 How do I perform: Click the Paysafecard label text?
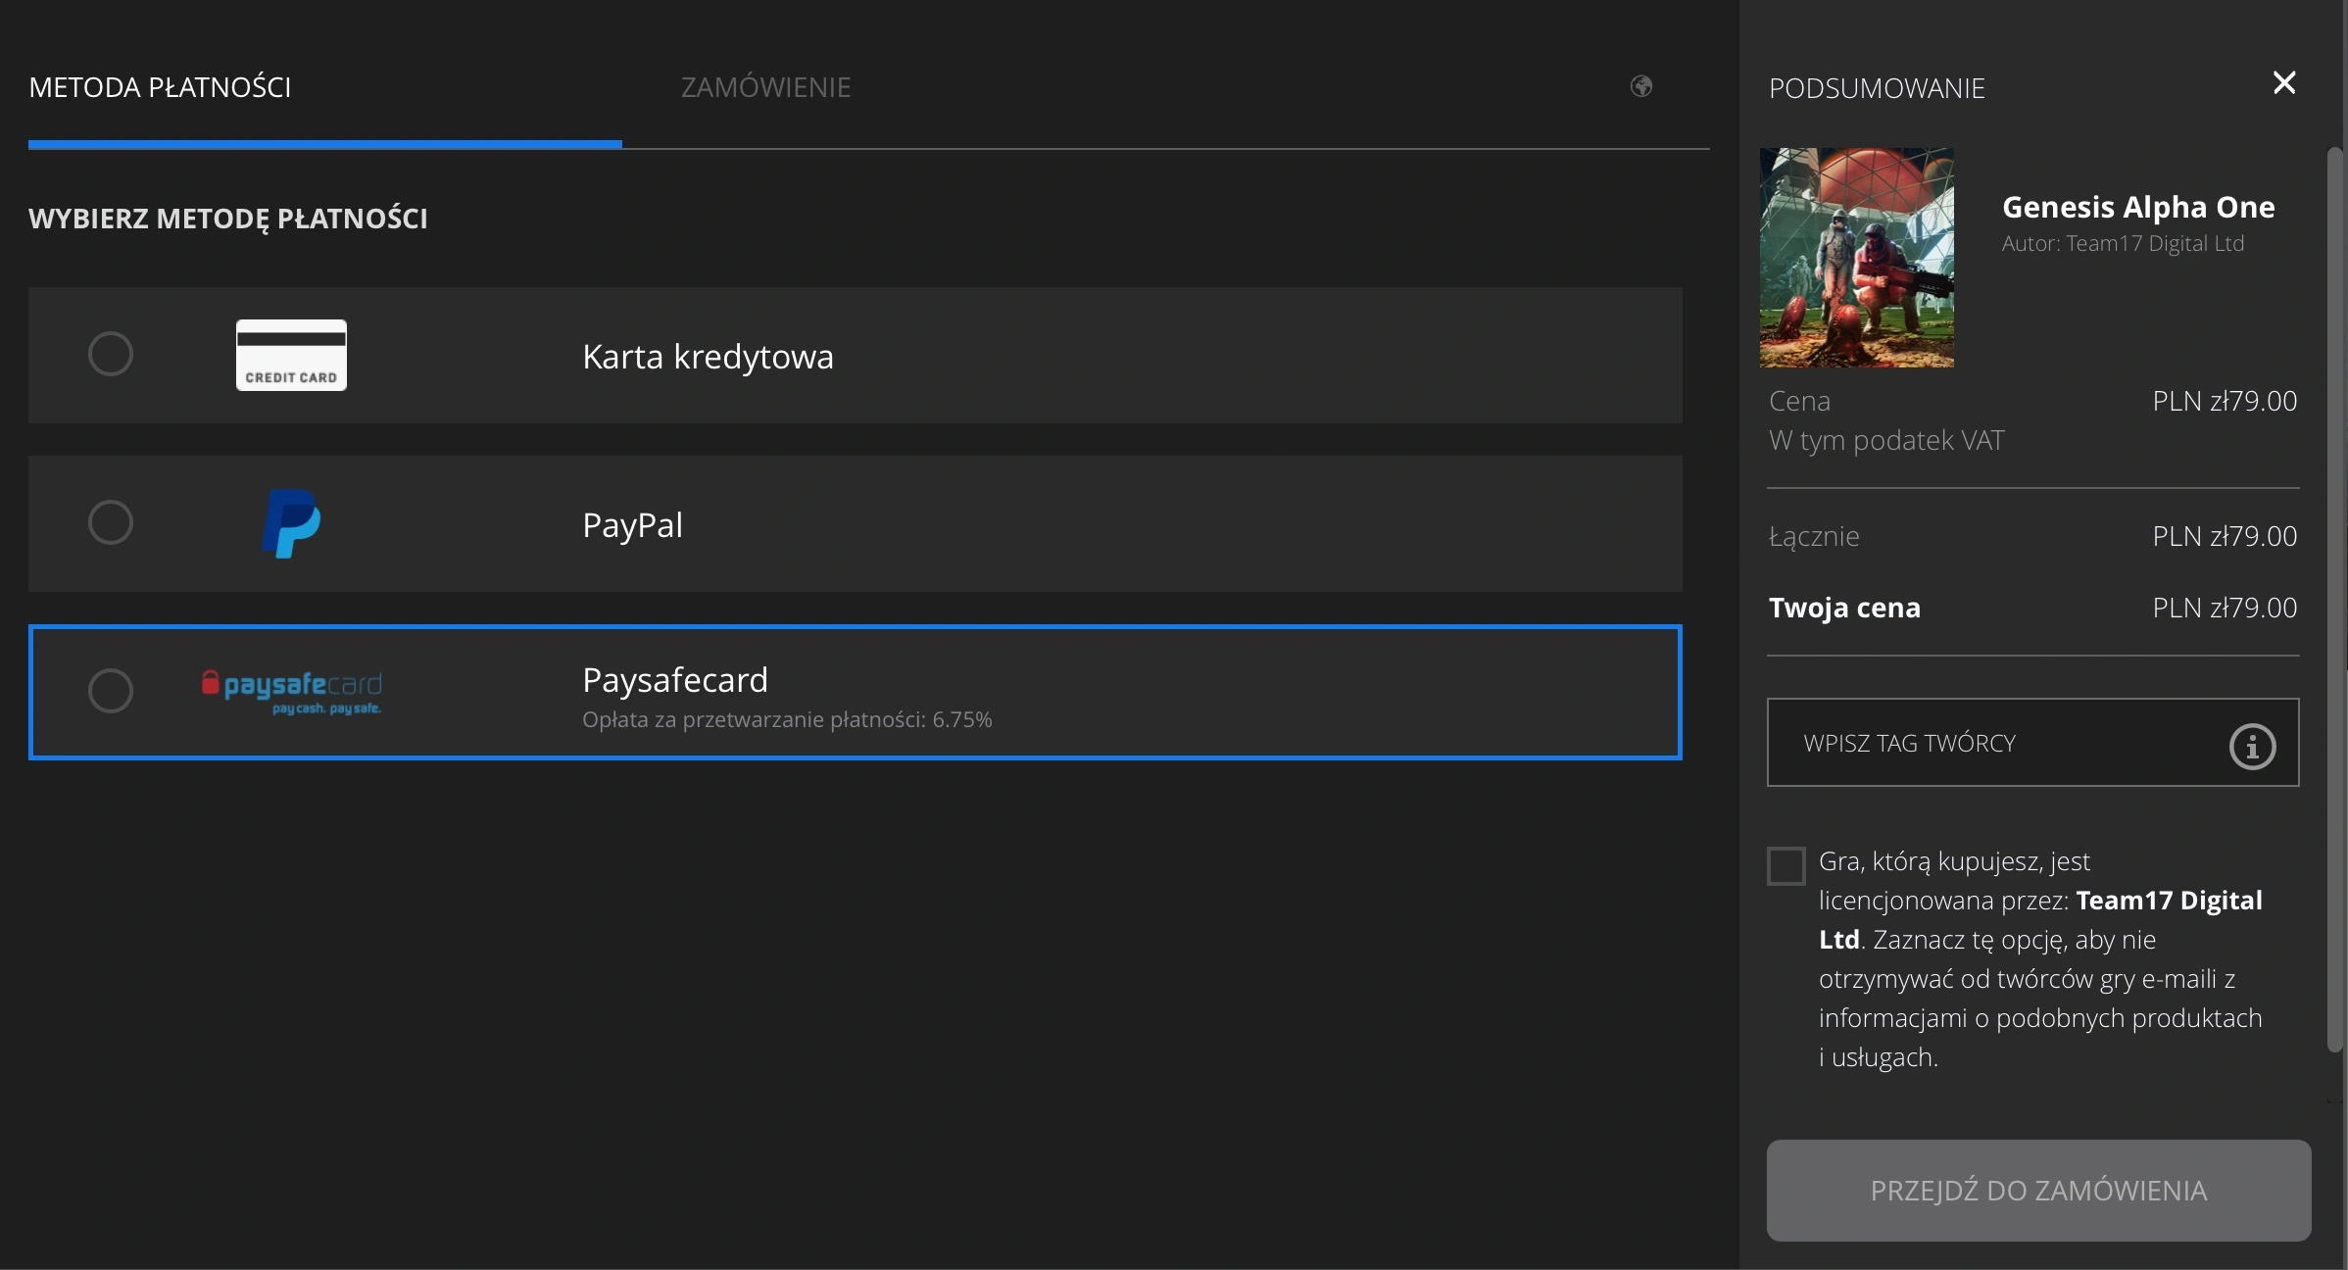(x=675, y=679)
